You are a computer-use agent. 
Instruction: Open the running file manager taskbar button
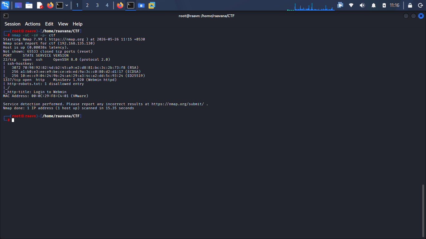[141, 5]
